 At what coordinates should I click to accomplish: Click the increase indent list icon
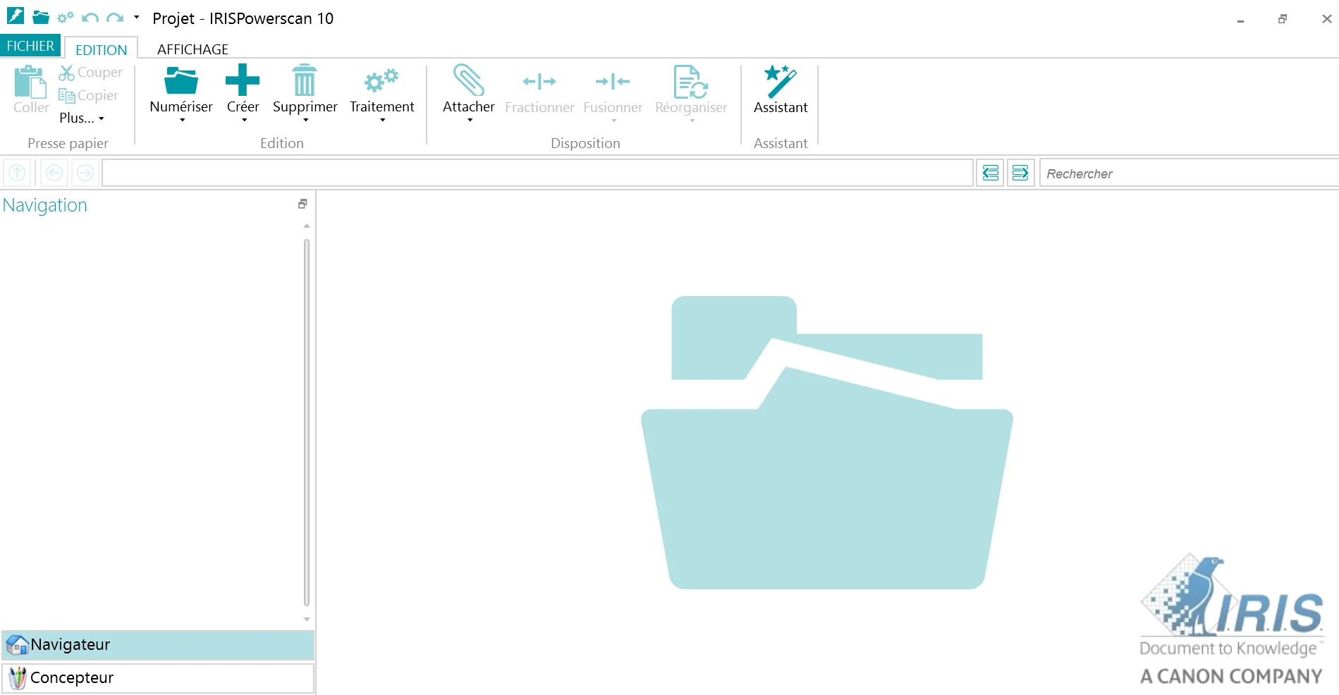pyautogui.click(x=1020, y=173)
